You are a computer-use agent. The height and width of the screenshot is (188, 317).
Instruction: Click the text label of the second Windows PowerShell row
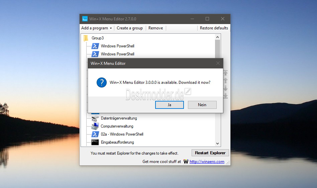118,54
